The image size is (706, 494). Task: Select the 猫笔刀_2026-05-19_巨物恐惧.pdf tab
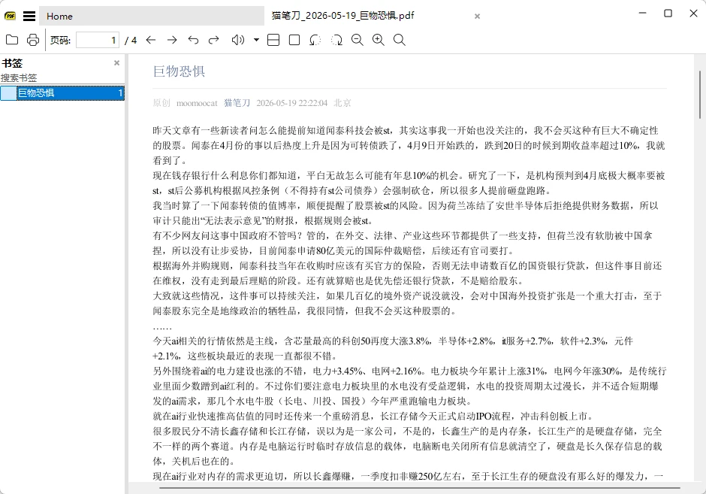click(x=342, y=16)
